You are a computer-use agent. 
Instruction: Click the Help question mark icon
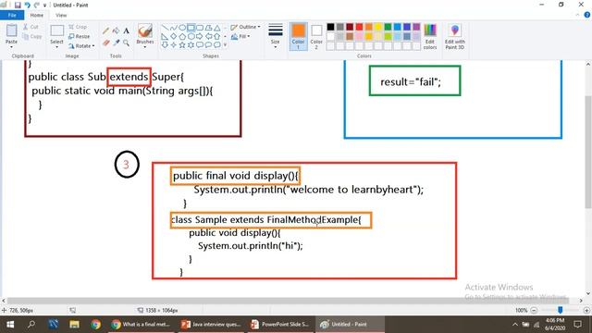pos(587,15)
